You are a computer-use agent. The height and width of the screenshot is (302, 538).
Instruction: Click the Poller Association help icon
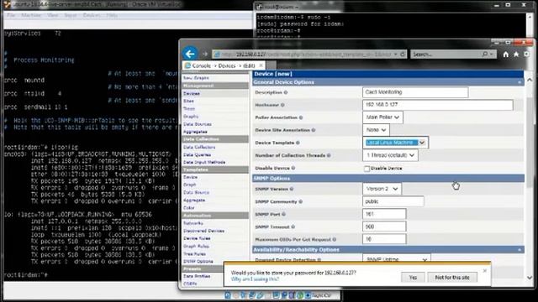point(301,117)
